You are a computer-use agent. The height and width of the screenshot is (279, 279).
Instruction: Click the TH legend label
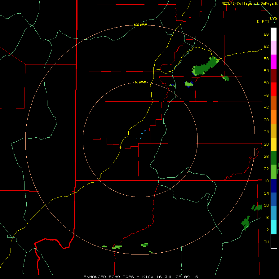(266, 242)
